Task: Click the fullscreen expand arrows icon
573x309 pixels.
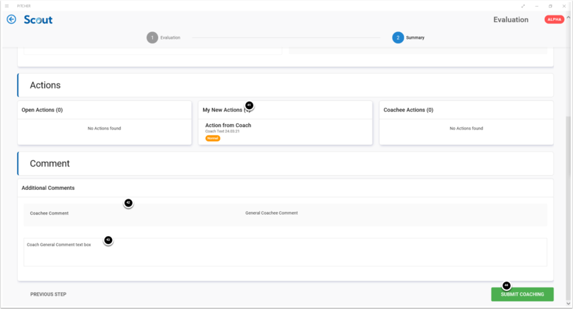Action: (523, 5)
